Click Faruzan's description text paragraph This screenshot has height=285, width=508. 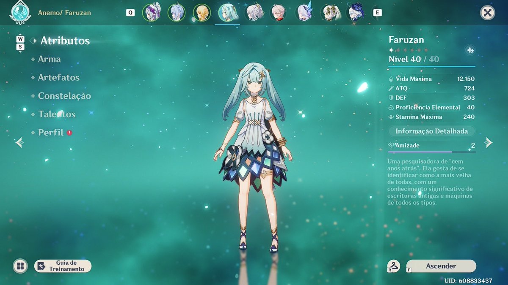tap(430, 182)
